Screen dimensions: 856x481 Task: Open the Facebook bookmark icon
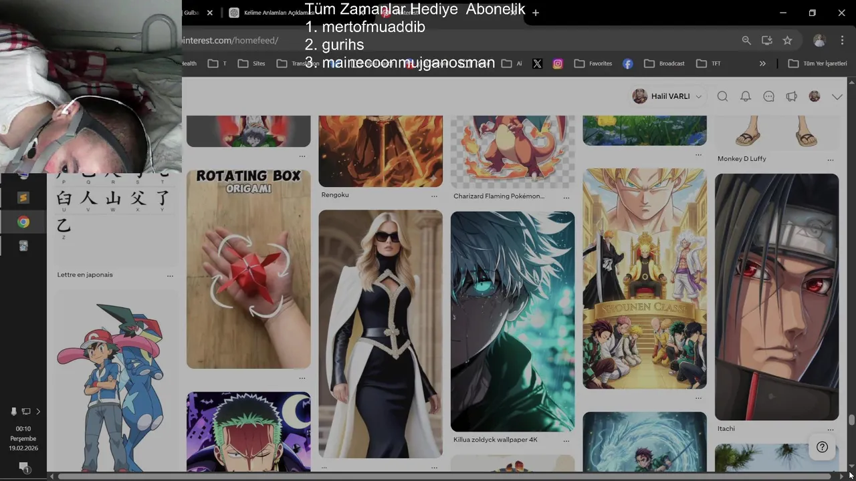point(628,63)
